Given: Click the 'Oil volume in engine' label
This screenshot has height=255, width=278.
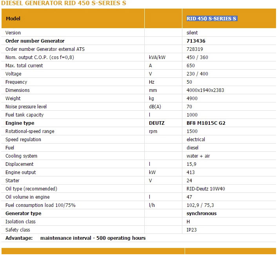Looking at the screenshot, I should coord(27,197).
